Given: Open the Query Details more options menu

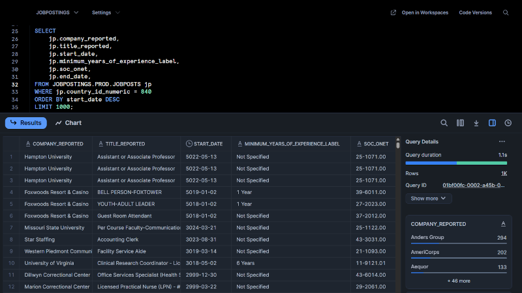Looking at the screenshot, I should [x=502, y=141].
